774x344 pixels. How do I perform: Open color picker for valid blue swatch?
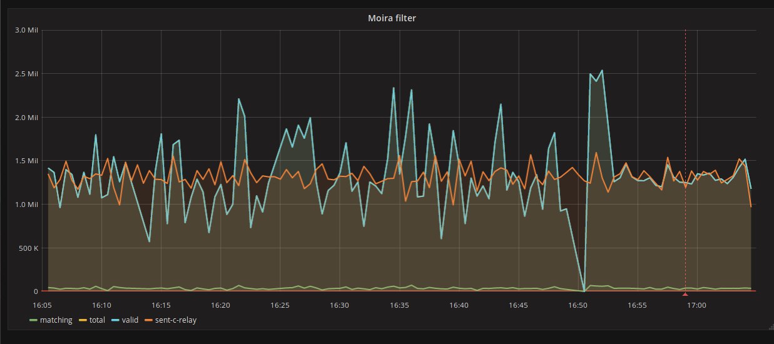pos(116,320)
